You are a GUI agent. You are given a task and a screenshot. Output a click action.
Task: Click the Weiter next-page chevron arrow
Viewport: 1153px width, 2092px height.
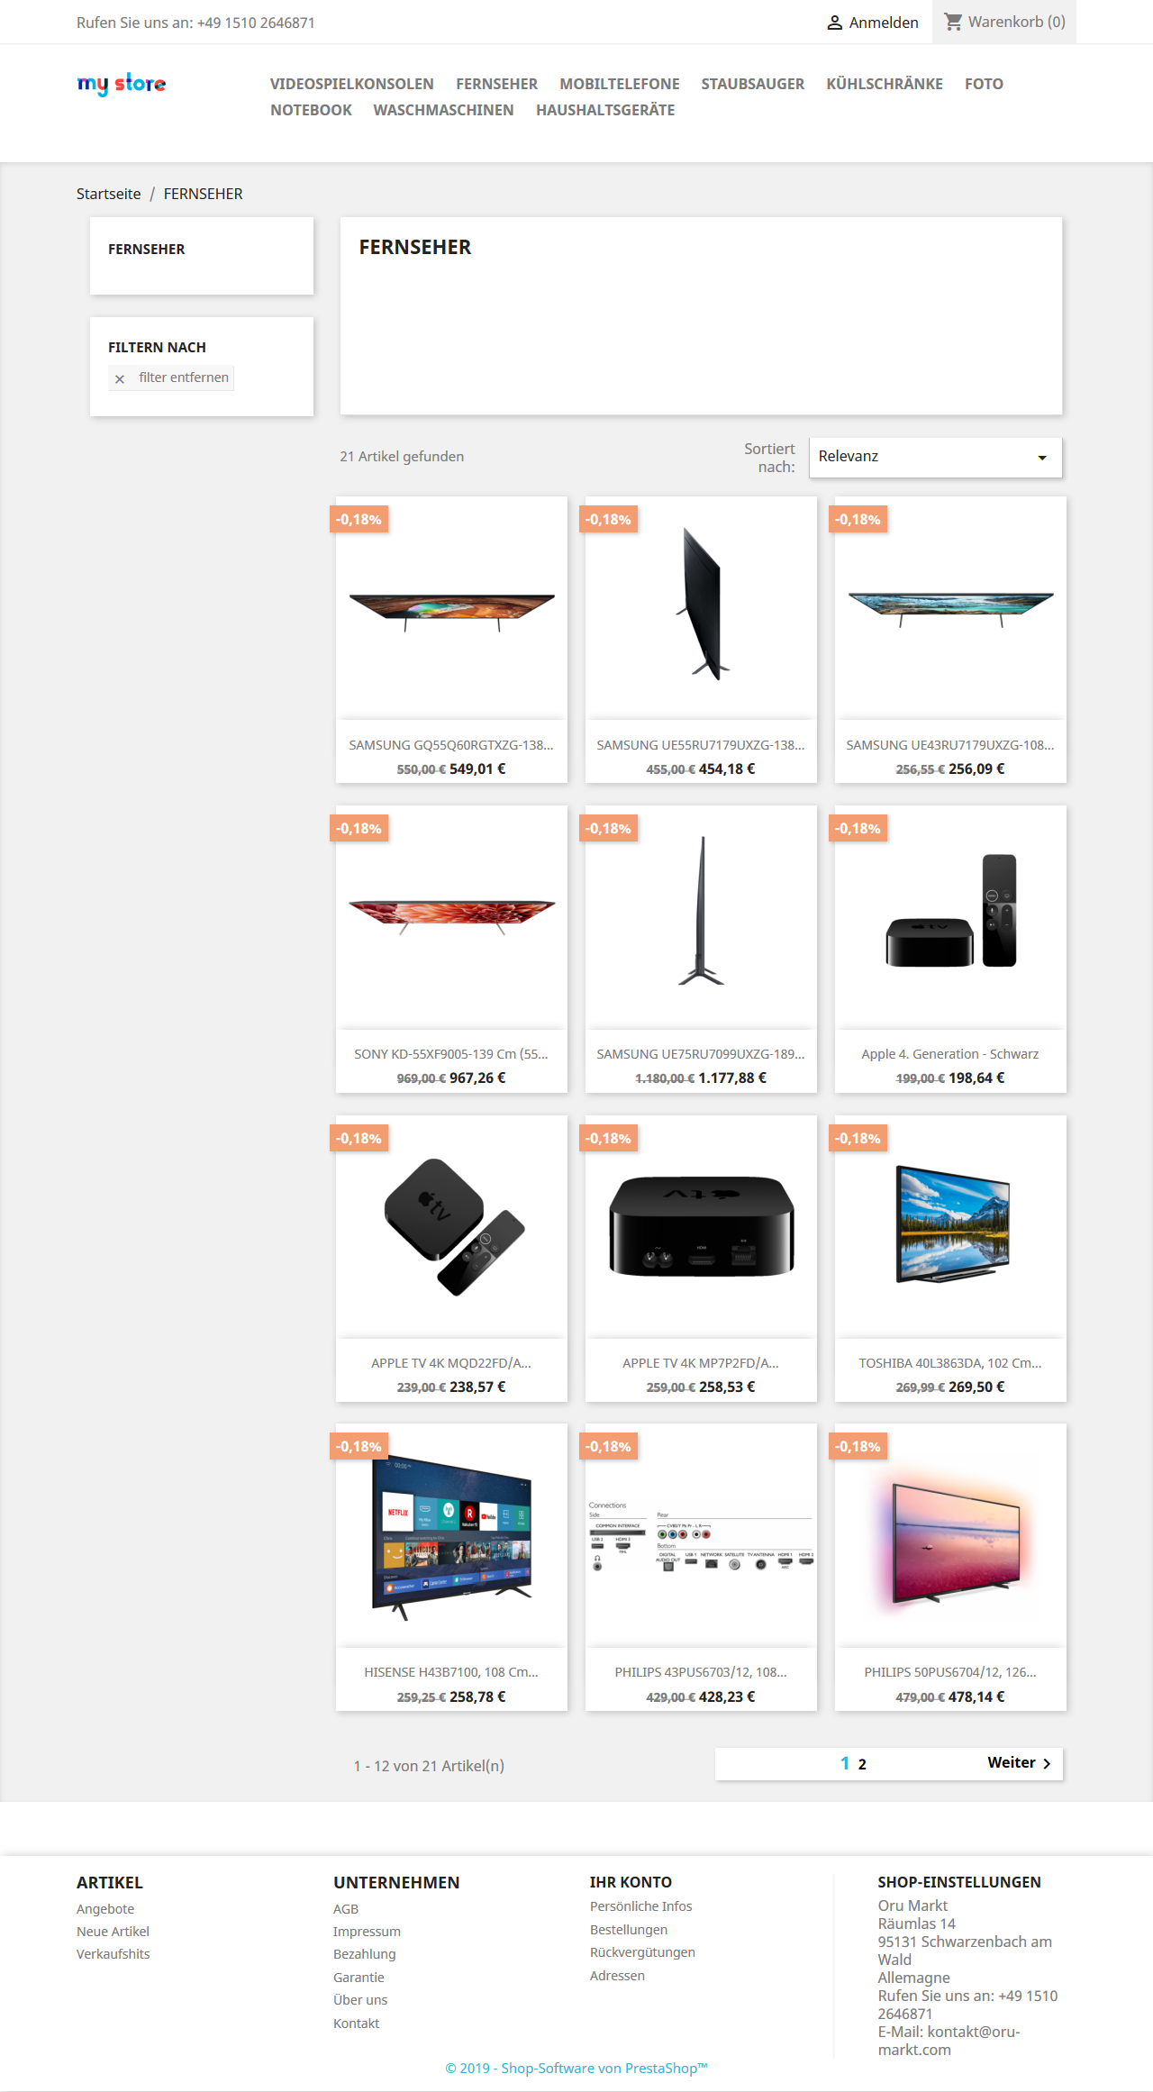click(x=1047, y=1763)
